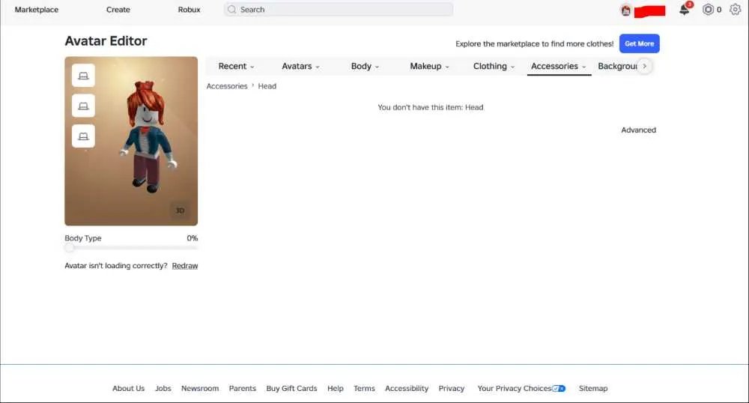
Task: Open the Sitemap footer link
Action: (592, 389)
